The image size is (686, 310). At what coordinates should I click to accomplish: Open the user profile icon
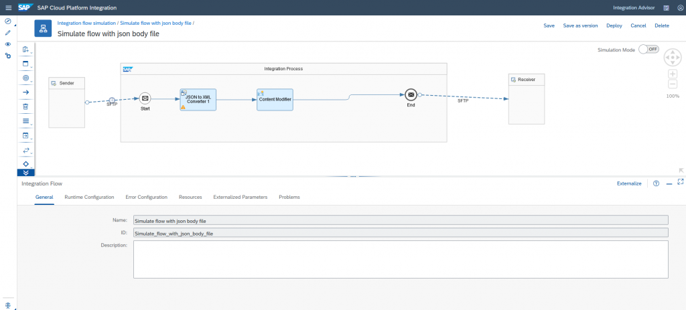(x=679, y=8)
